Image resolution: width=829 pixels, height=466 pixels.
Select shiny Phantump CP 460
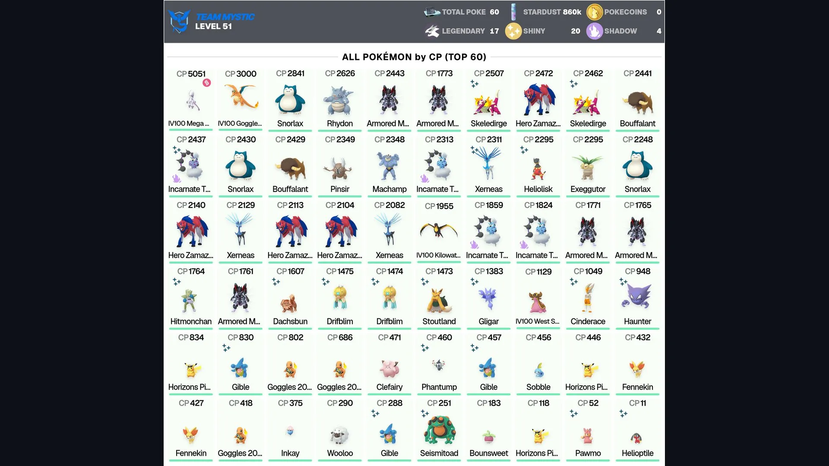point(439,364)
